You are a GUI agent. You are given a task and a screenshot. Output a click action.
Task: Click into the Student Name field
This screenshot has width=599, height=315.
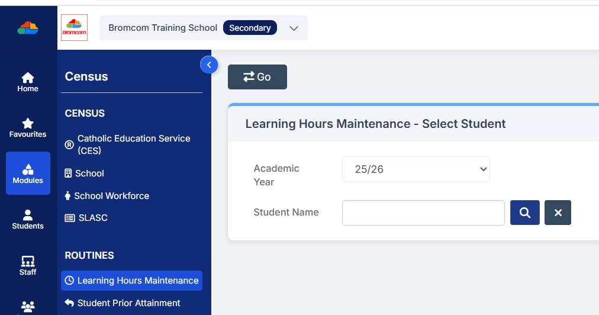(x=423, y=213)
